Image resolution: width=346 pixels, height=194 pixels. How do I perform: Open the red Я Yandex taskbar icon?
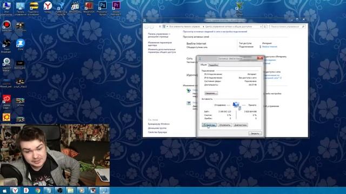tap(26, 190)
